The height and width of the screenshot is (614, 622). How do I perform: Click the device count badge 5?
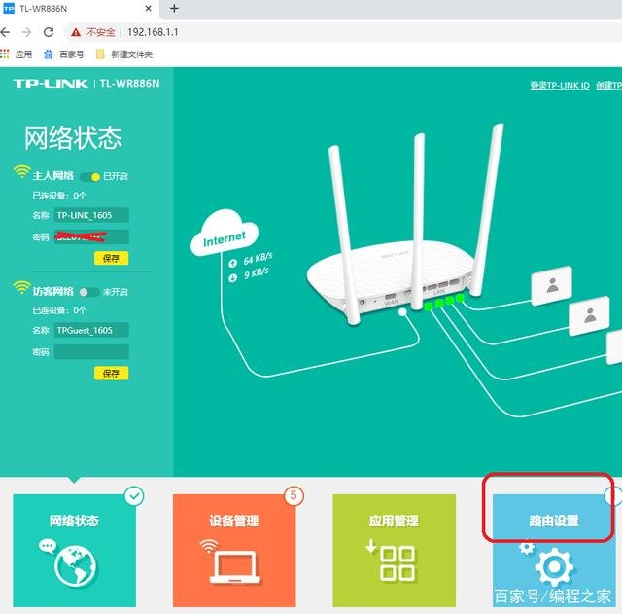click(x=294, y=495)
